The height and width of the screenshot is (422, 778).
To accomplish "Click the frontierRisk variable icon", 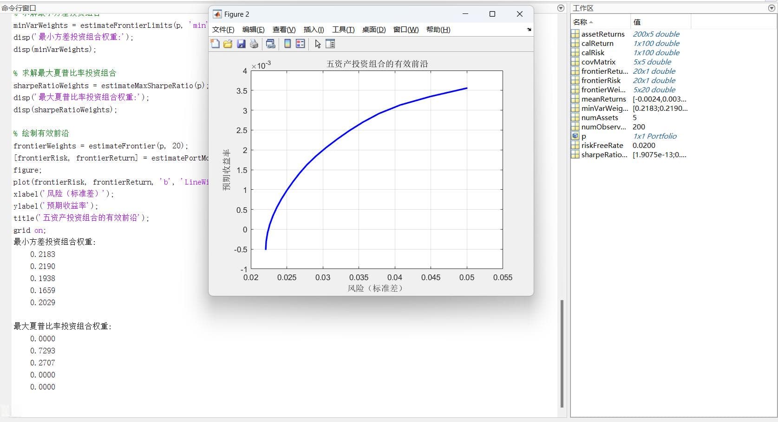I will [575, 80].
